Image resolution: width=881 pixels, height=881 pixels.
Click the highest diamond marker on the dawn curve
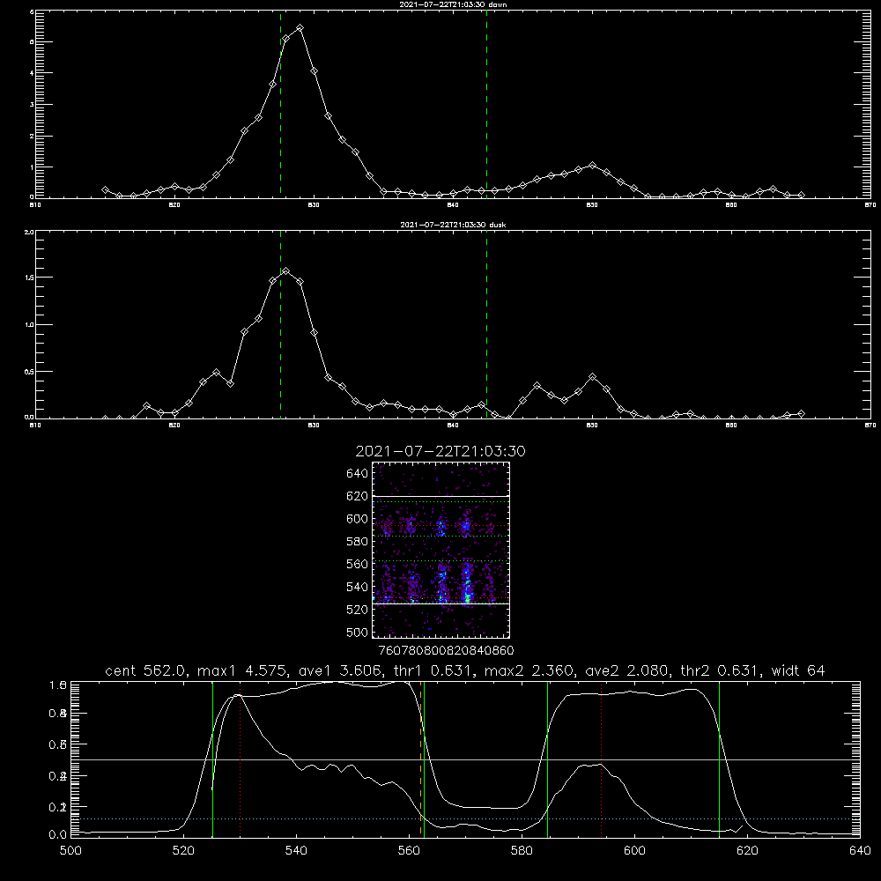pos(300,27)
